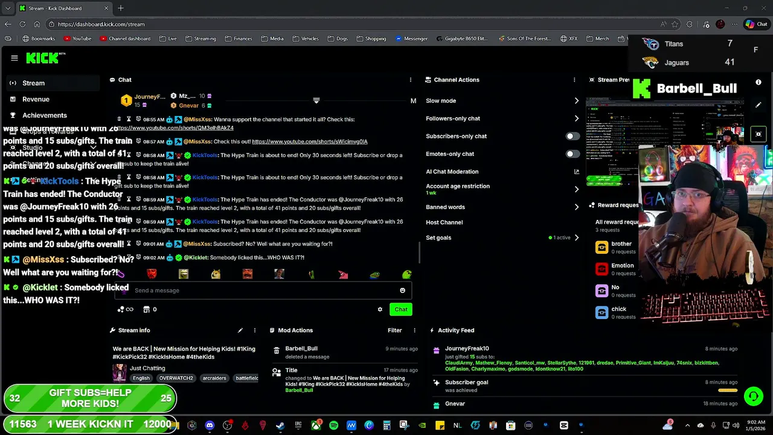Click the arcraiders stream tag

pos(214,378)
